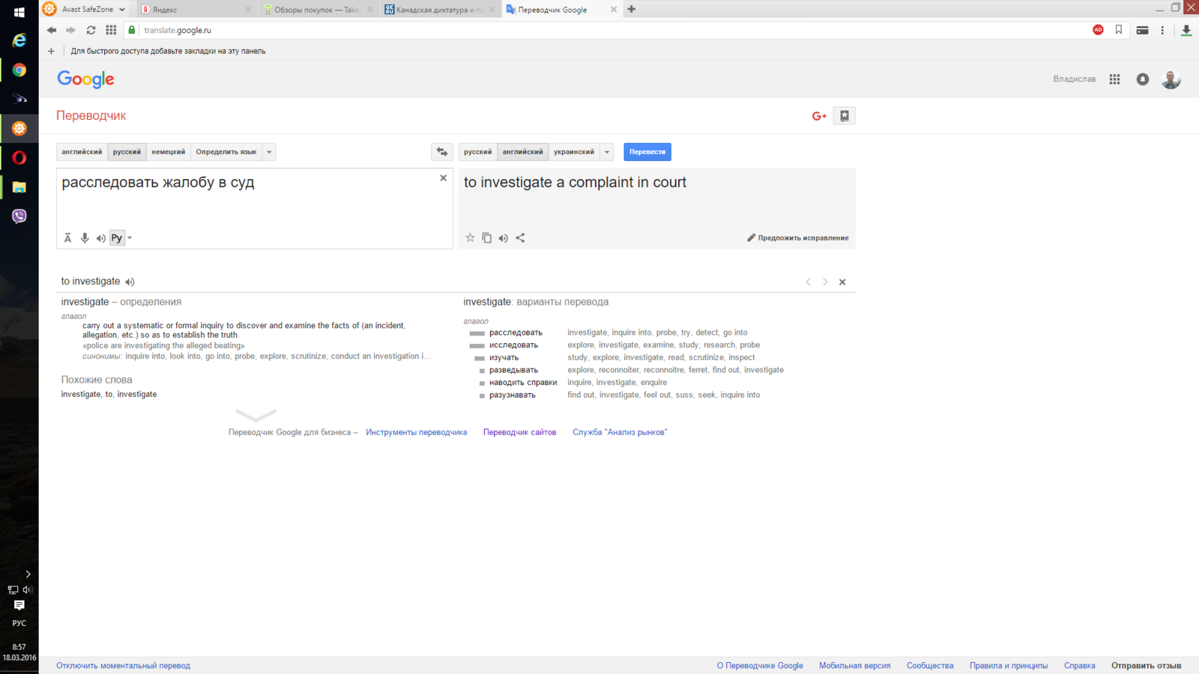The height and width of the screenshot is (674, 1199).
Task: Launch Google Chrome from the taskbar
Action: click(x=19, y=70)
